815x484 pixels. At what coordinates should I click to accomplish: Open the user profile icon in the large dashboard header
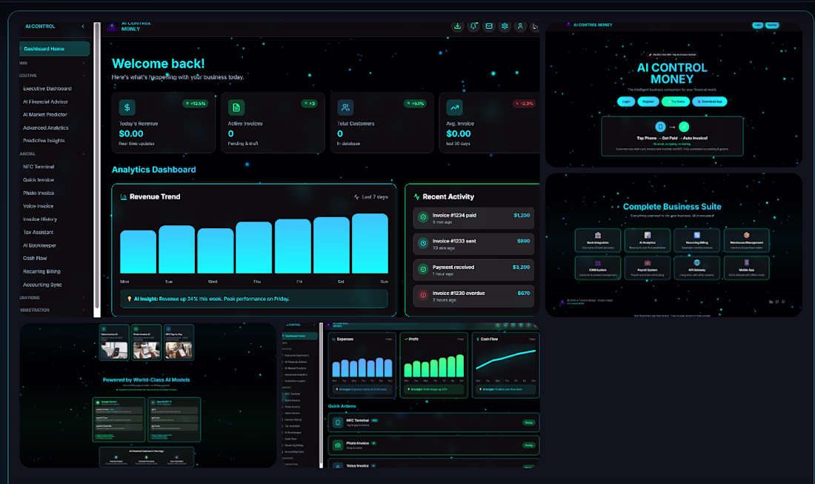tap(520, 26)
